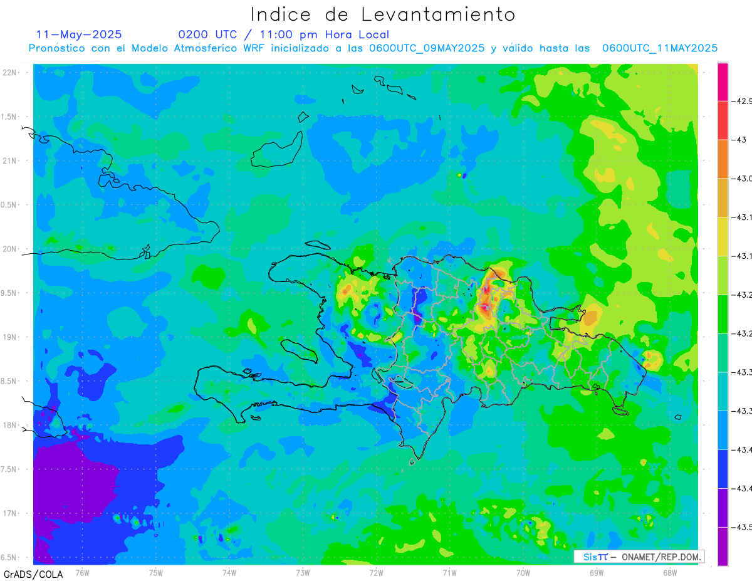Click the 75W longitude label
Screen dimensions: 752x581
pyautogui.click(x=156, y=572)
